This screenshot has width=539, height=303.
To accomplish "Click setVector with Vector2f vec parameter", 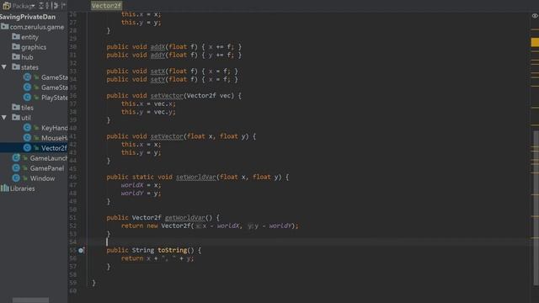I will [167, 95].
